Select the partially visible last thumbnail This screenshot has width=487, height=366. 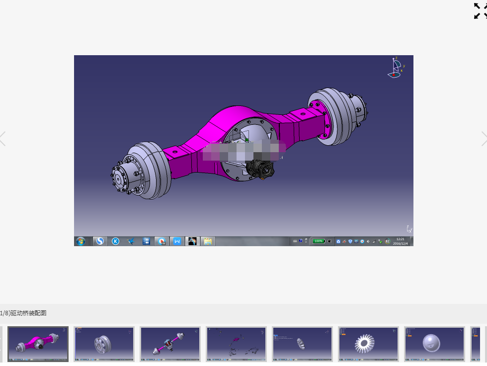[476, 344]
